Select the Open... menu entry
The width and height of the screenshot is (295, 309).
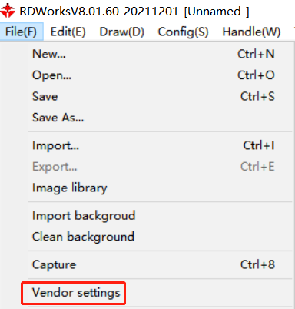[160, 75]
